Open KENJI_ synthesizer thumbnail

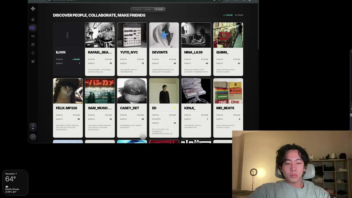pyautogui.click(x=196, y=91)
